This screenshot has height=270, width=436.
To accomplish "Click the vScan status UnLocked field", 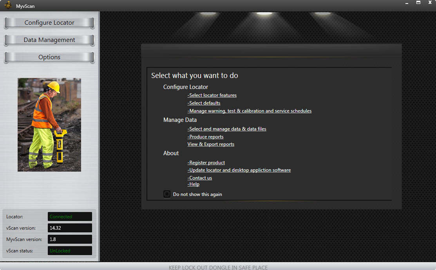I will tap(70, 251).
